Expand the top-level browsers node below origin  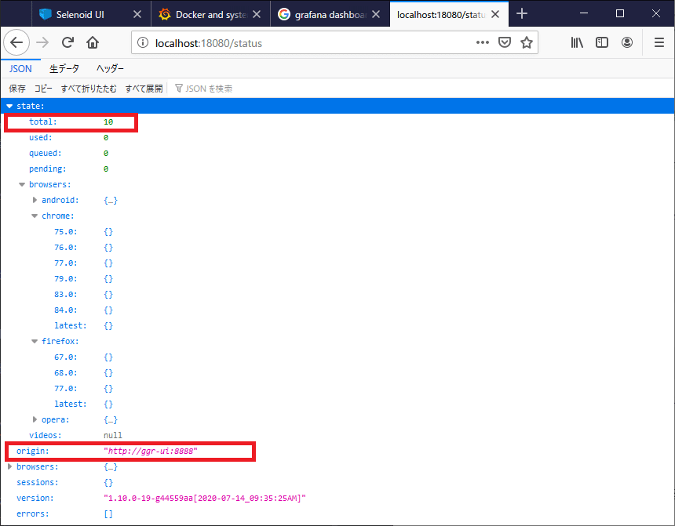[9, 466]
